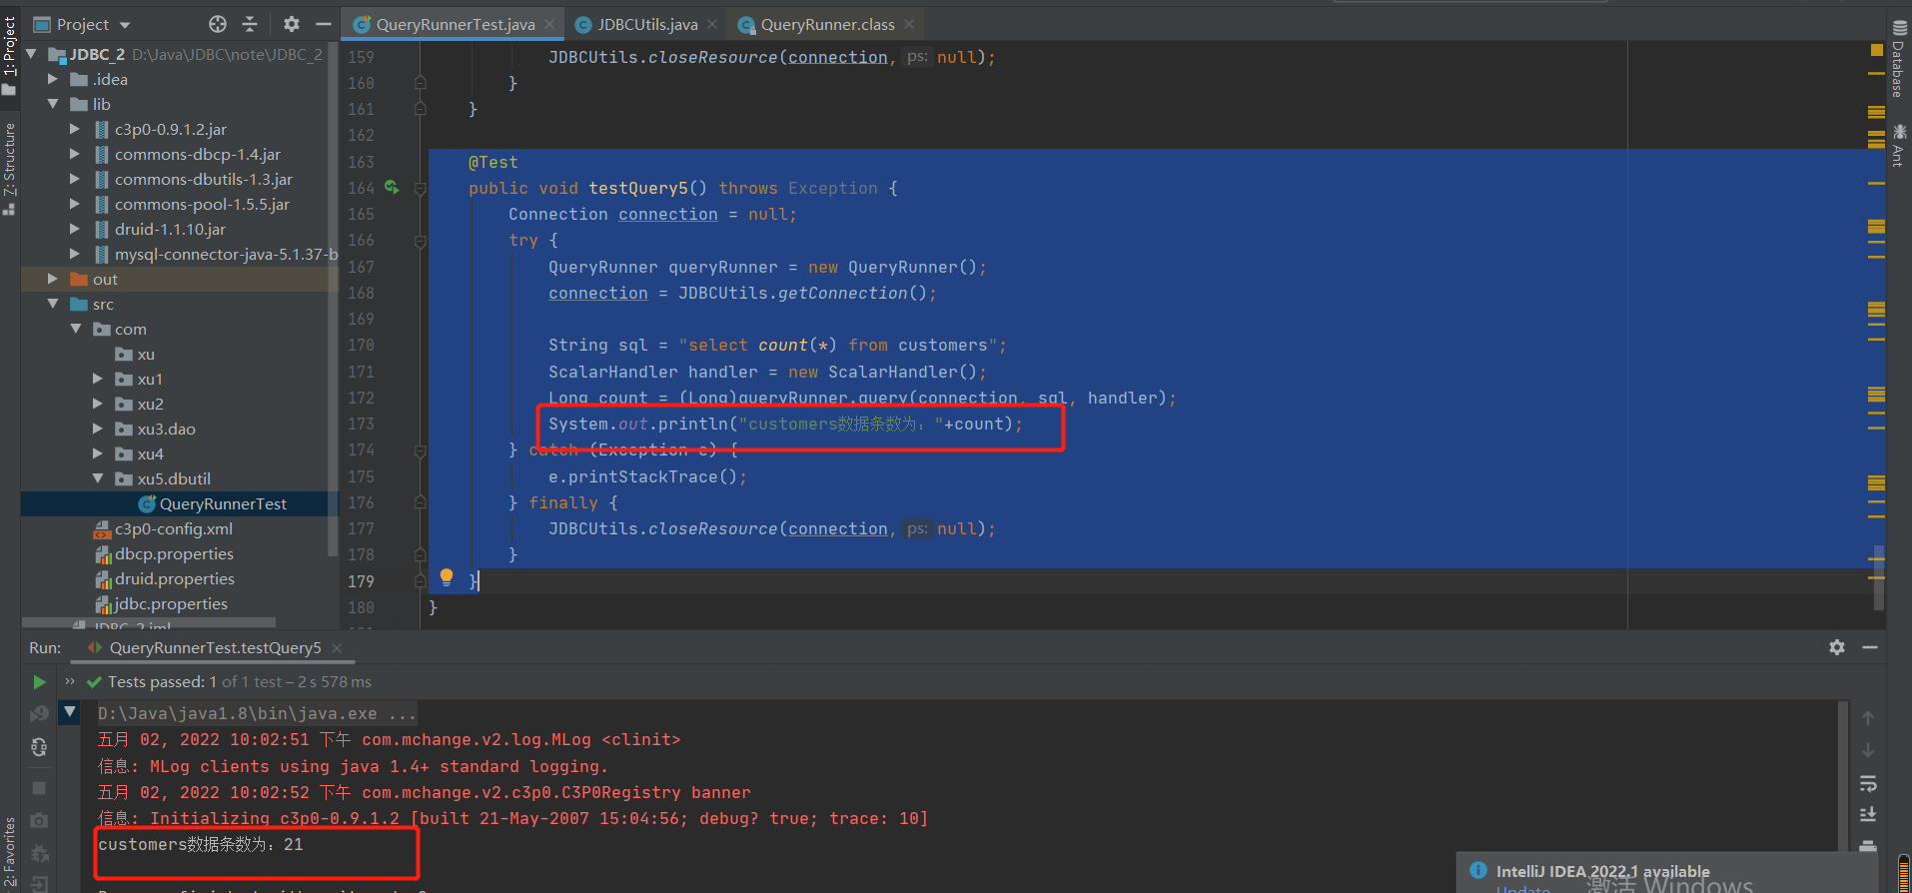Collapse the xu5.dbutil package
This screenshot has width=1912, height=893.
pyautogui.click(x=98, y=478)
